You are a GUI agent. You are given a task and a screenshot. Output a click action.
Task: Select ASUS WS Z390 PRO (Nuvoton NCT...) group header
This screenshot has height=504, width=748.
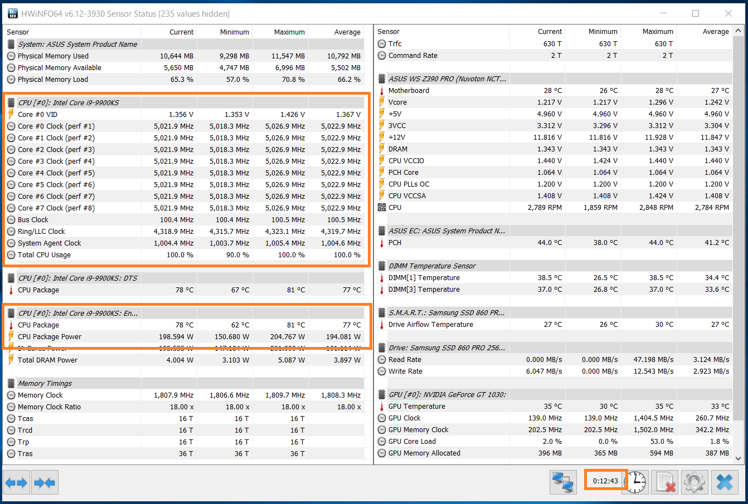click(x=554, y=79)
